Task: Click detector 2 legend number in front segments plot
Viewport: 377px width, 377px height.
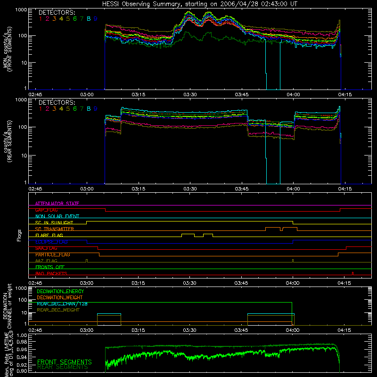Action: [48, 19]
